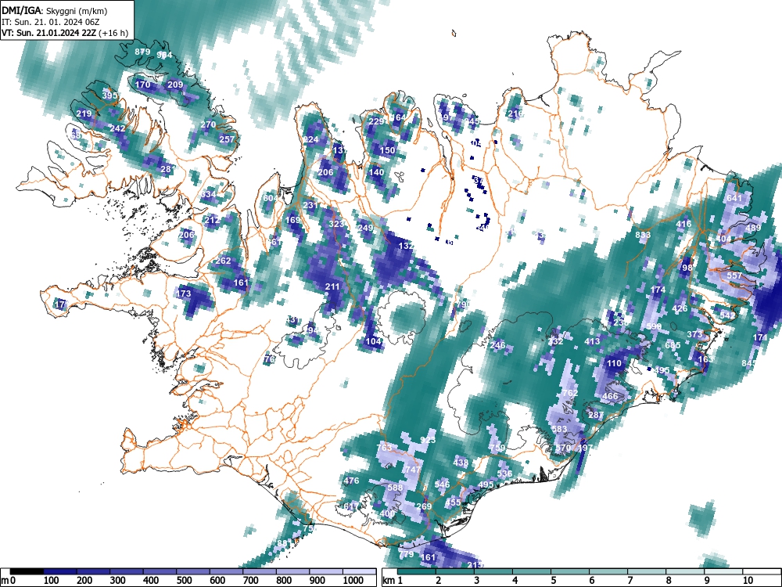Click the '590' value on the map
This screenshot has width=782, height=587.
[654, 326]
